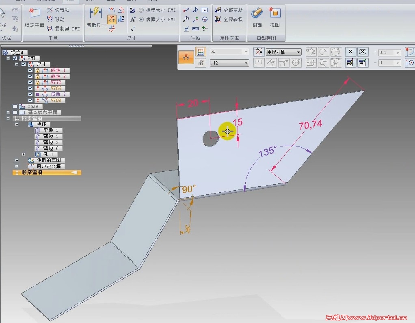The width and height of the screenshot is (415, 323).
Task: Click the datum frame -A- icon
Action: pyautogui.click(x=205, y=10)
